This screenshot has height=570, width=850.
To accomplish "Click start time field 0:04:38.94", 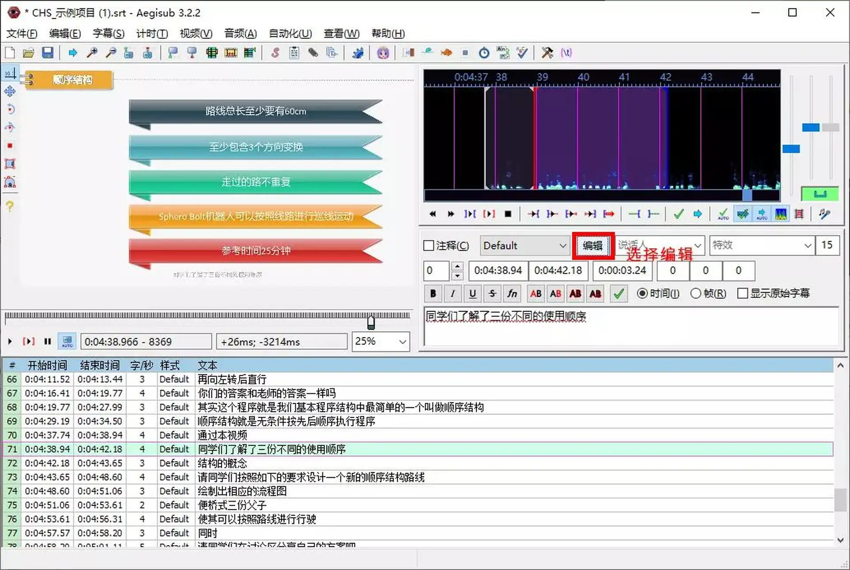I will (x=498, y=271).
